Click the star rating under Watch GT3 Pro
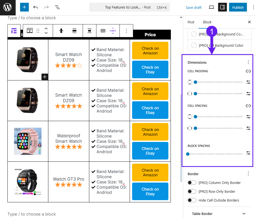 click(69, 185)
